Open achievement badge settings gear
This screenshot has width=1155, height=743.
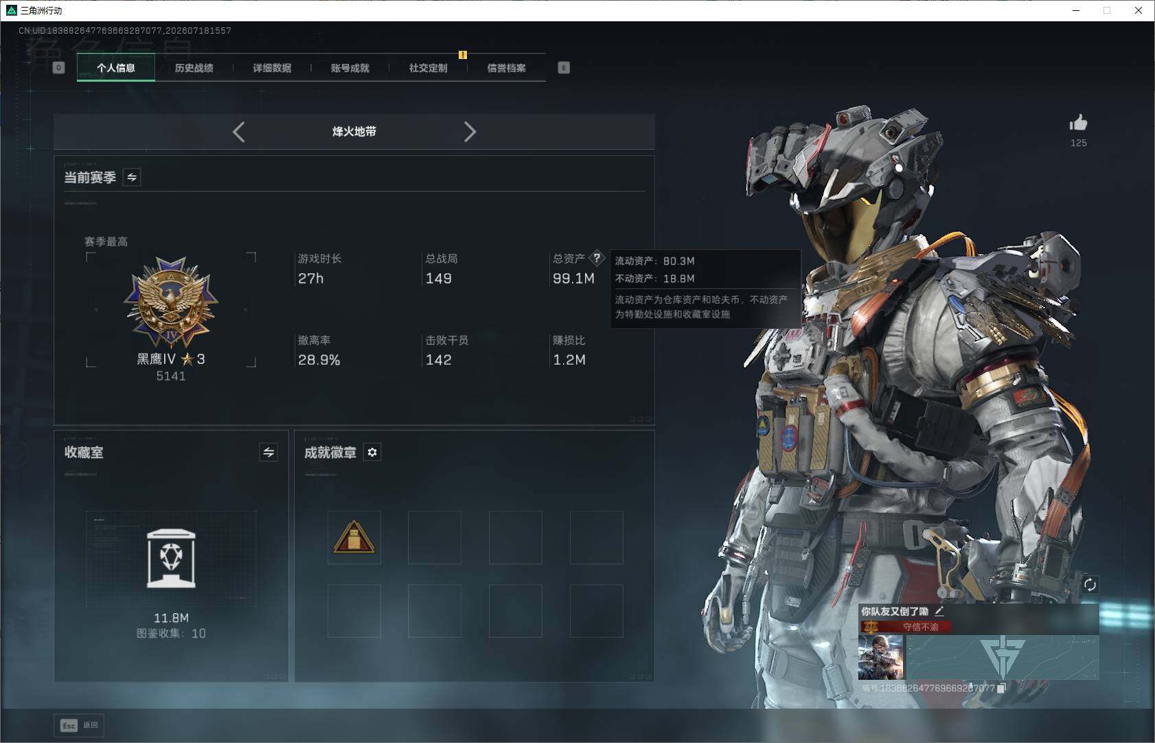[x=372, y=452]
